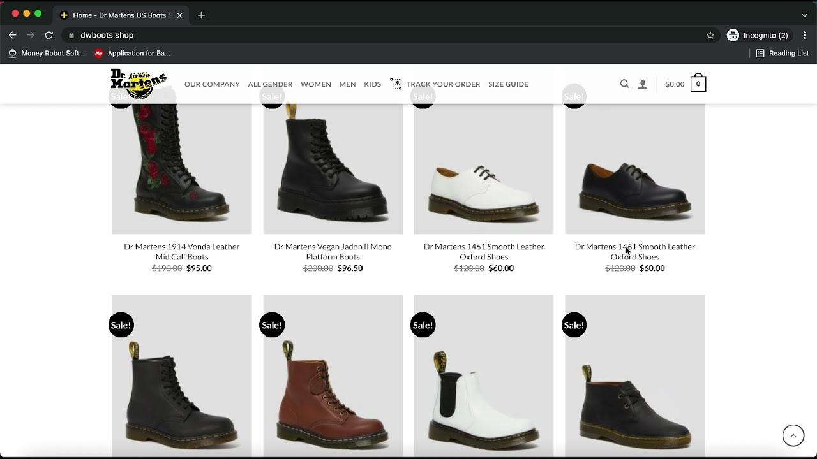Click the TRACK YOUR ORDER link
The image size is (817, 459).
[x=442, y=84]
